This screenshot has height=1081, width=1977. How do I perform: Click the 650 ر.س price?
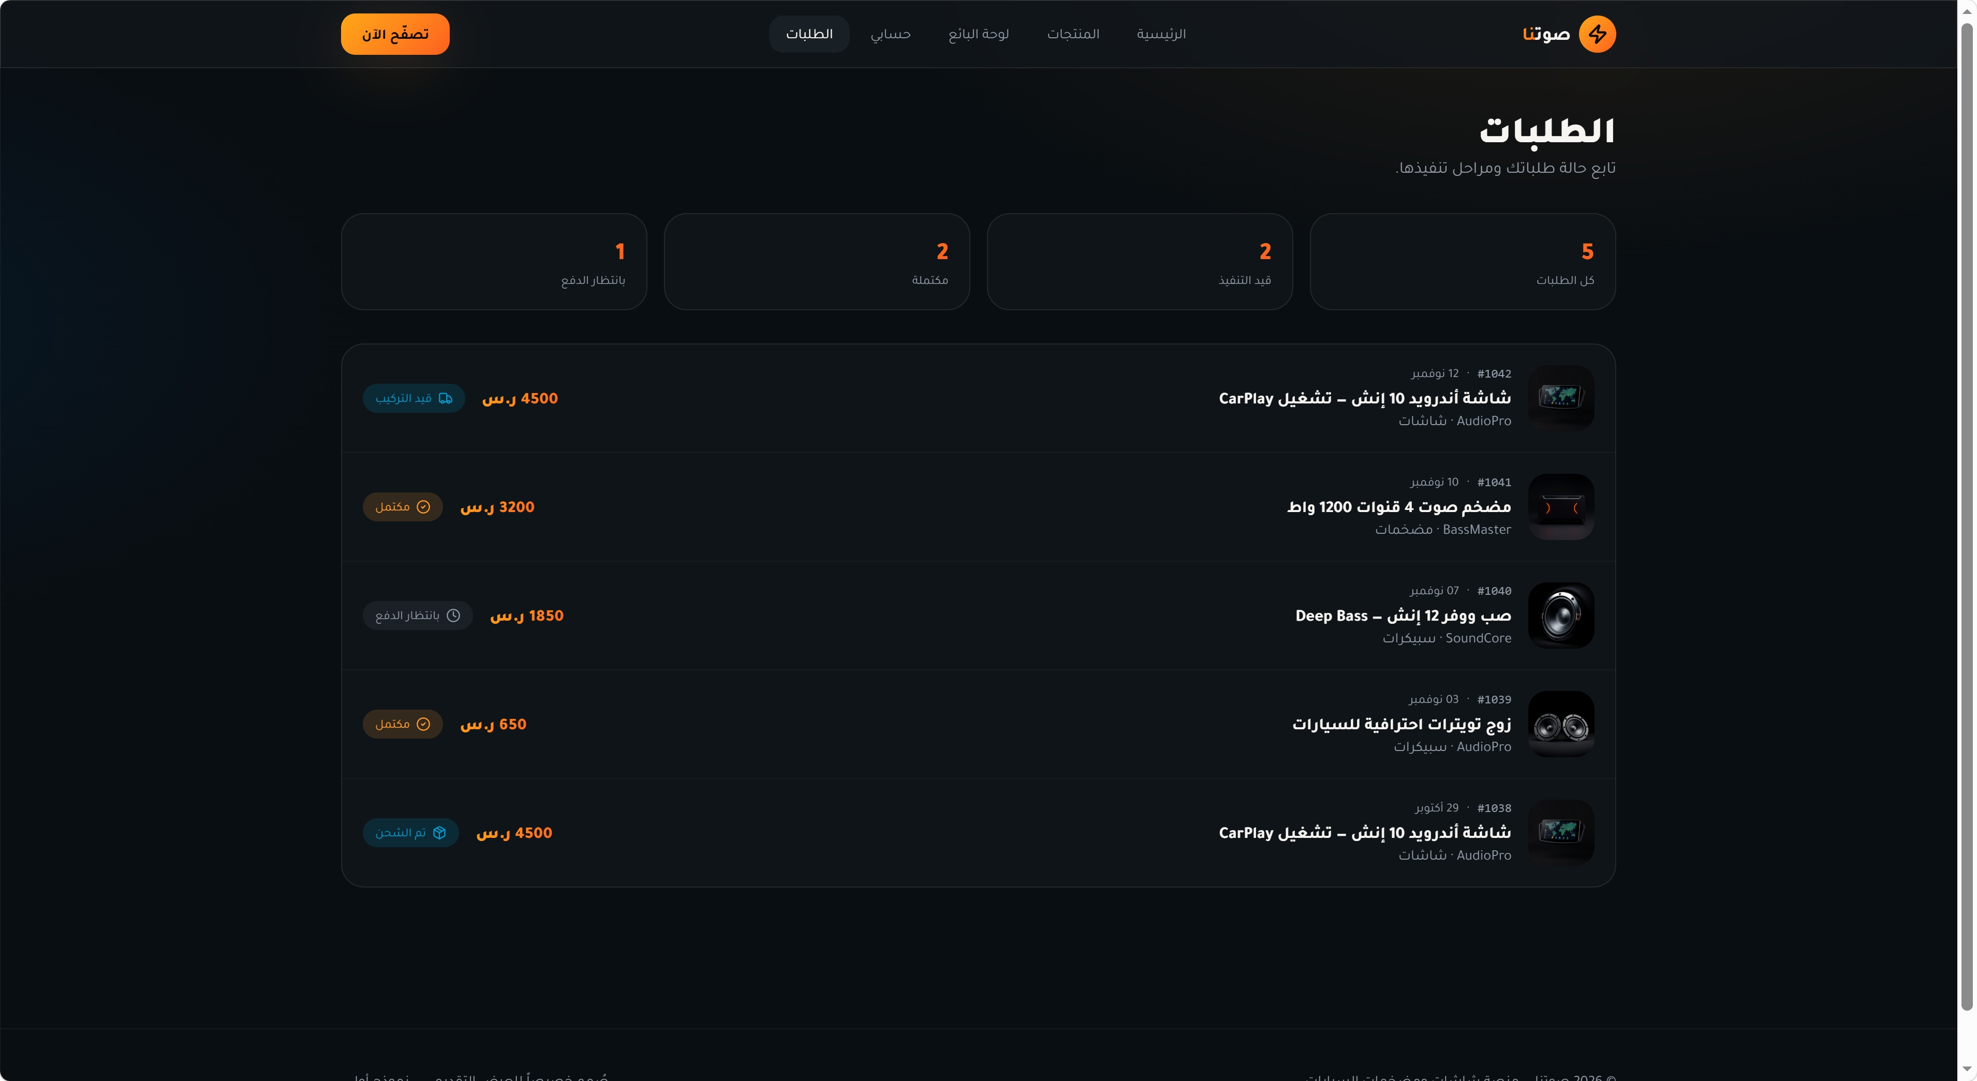494,724
